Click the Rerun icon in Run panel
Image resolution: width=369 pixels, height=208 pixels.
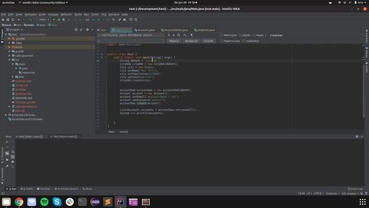point(7,142)
